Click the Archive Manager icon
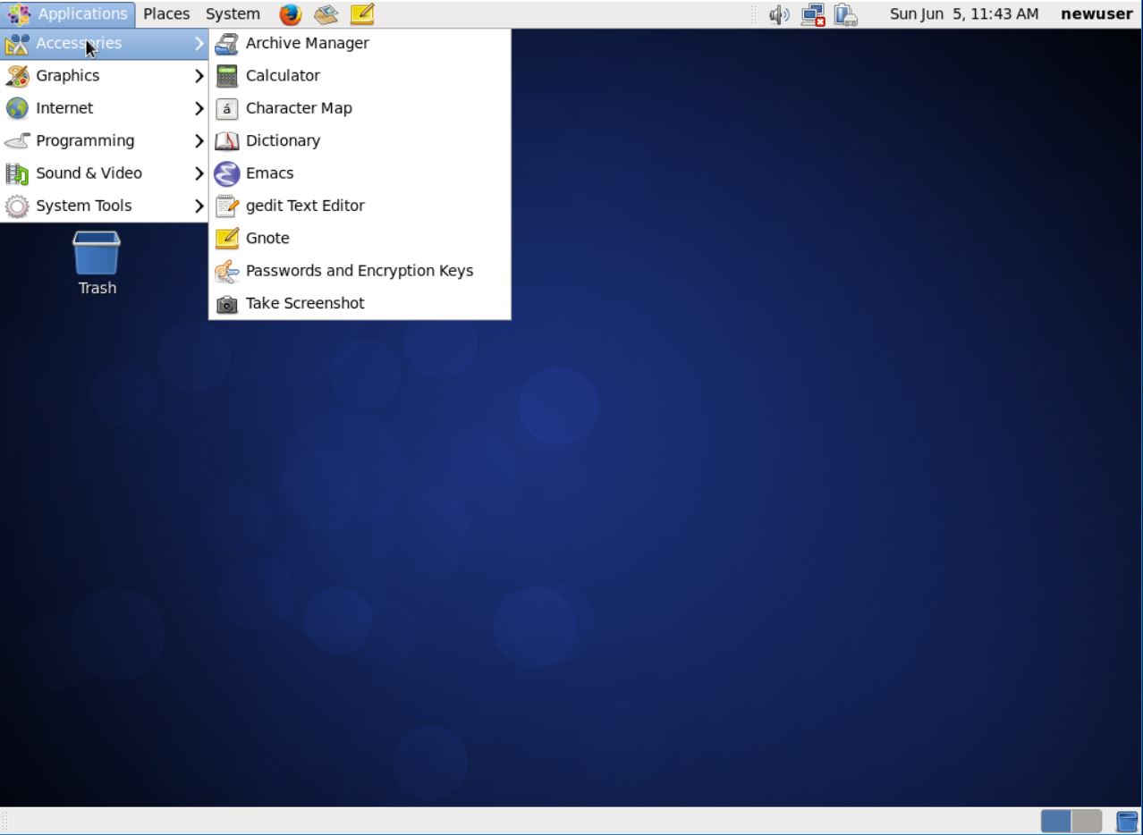 [227, 43]
